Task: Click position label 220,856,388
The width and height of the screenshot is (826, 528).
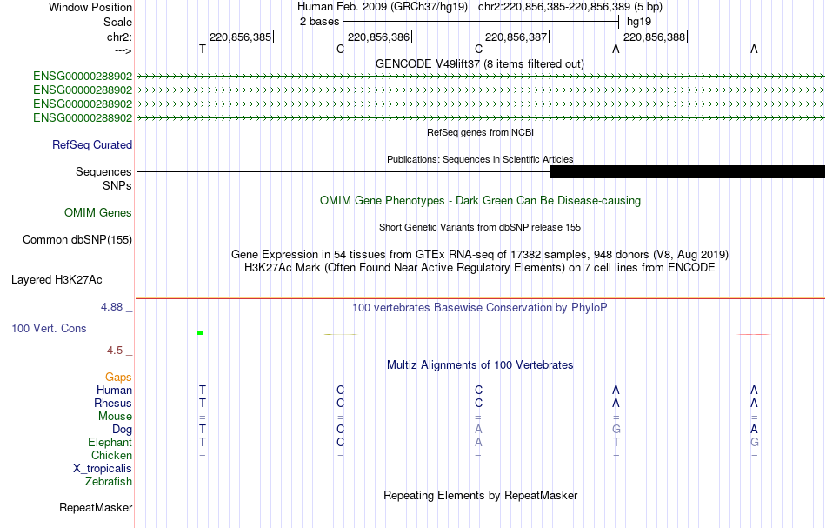Action: (x=654, y=37)
